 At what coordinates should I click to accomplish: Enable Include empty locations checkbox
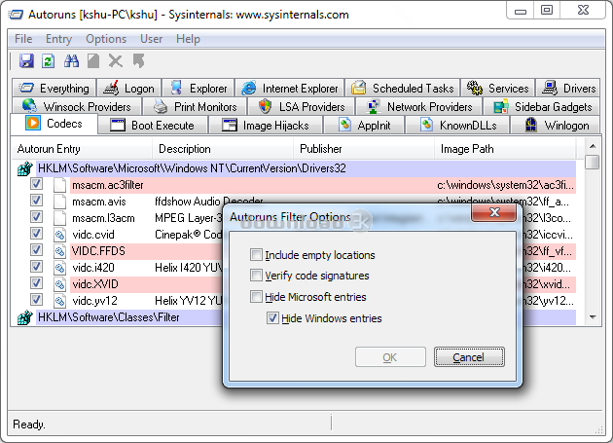[x=256, y=255]
